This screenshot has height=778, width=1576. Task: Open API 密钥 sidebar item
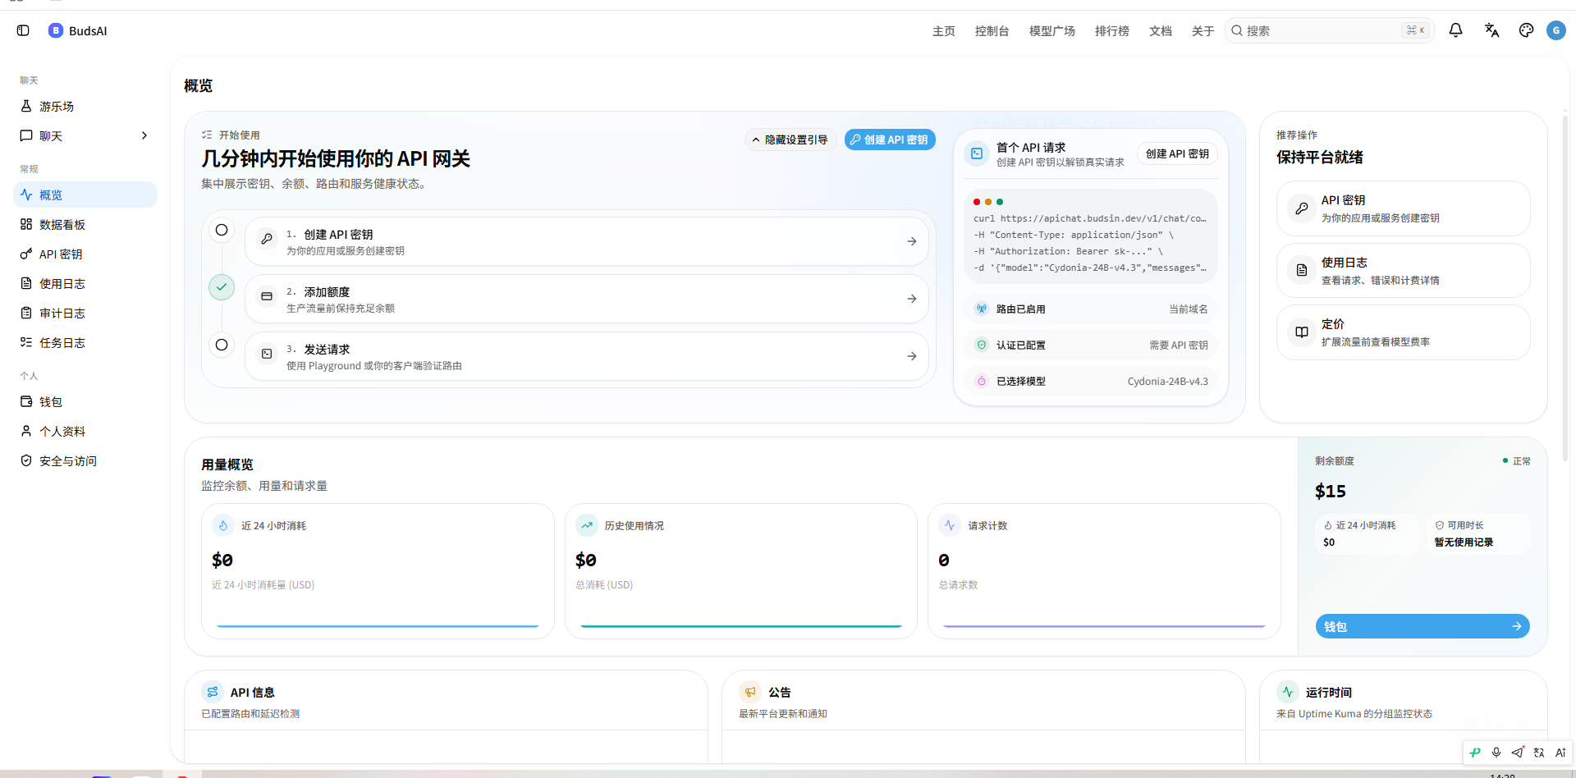coord(85,254)
